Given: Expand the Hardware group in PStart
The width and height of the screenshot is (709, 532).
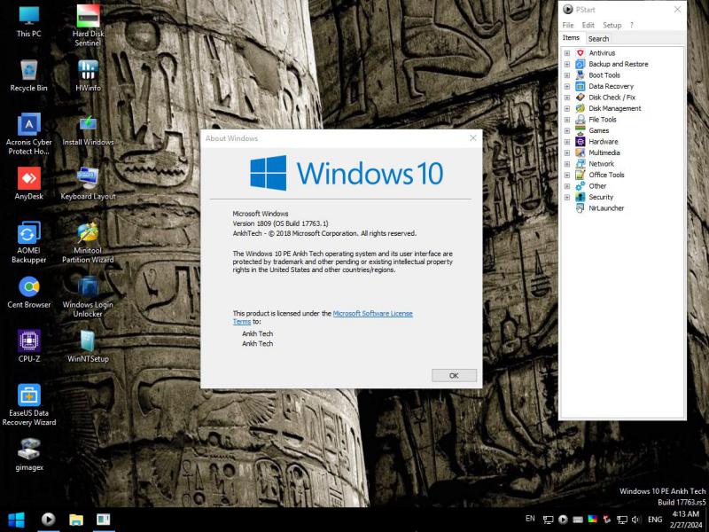Looking at the screenshot, I should point(567,142).
